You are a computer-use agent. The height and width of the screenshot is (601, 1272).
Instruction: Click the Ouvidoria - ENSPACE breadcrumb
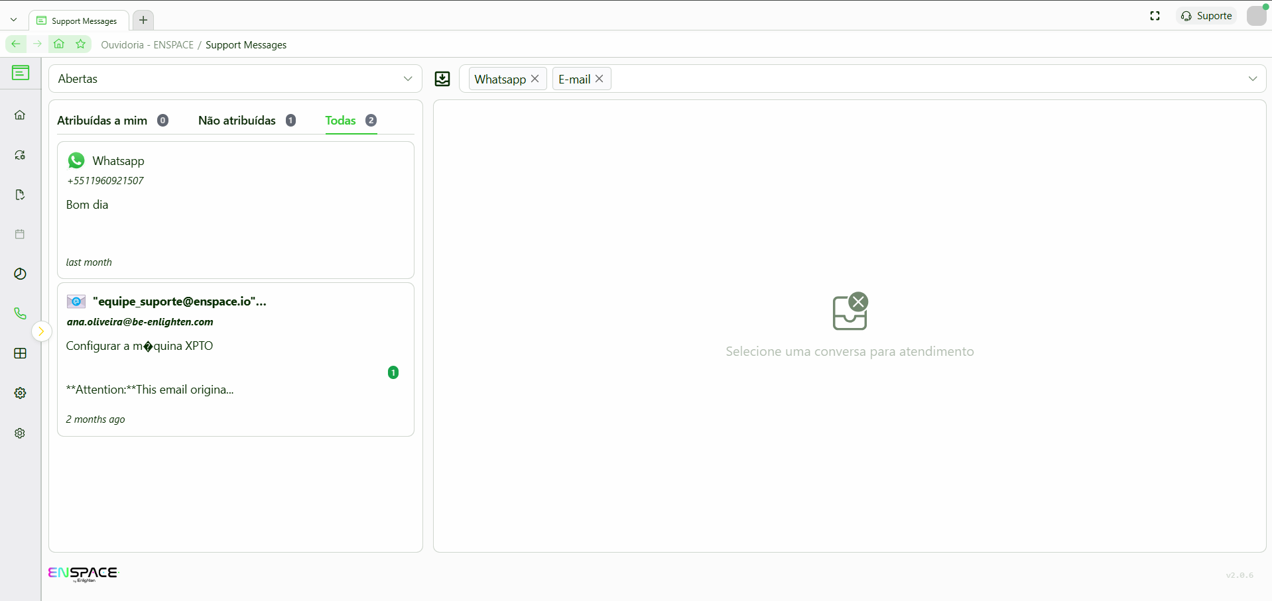tap(147, 45)
